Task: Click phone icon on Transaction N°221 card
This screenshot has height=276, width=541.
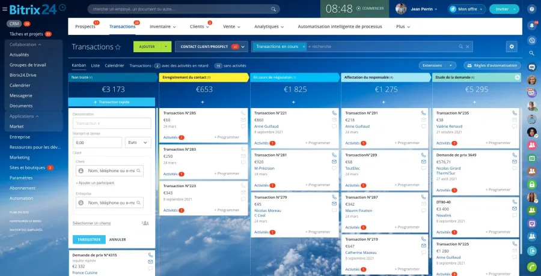Action: click(334, 113)
